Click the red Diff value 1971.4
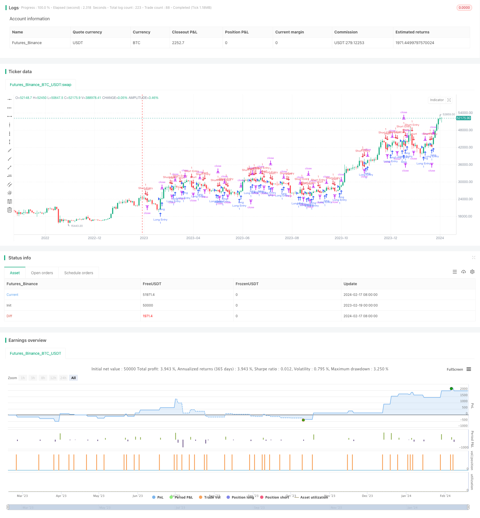Image resolution: width=480 pixels, height=518 pixels. pyautogui.click(x=147, y=316)
